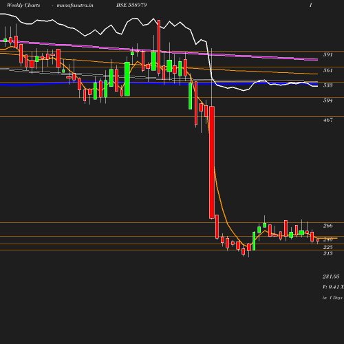This screenshot has height=344, width=344.
Task: Click the 467 price level label
Action: tap(328, 120)
